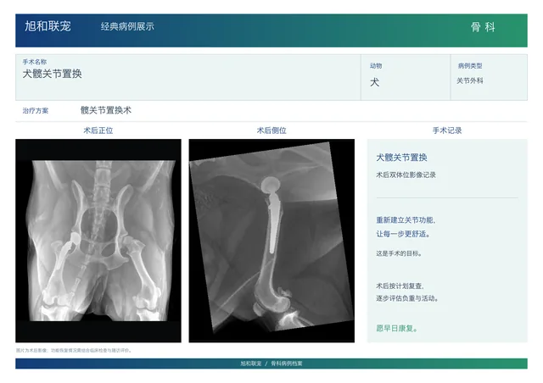Click the line 让每一步更舒适
543x383 pixels.
tap(403, 234)
